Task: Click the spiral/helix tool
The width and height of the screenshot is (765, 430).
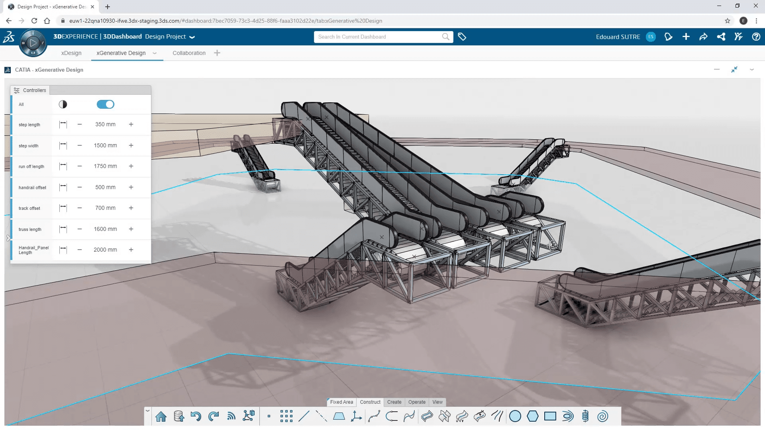Action: 602,416
